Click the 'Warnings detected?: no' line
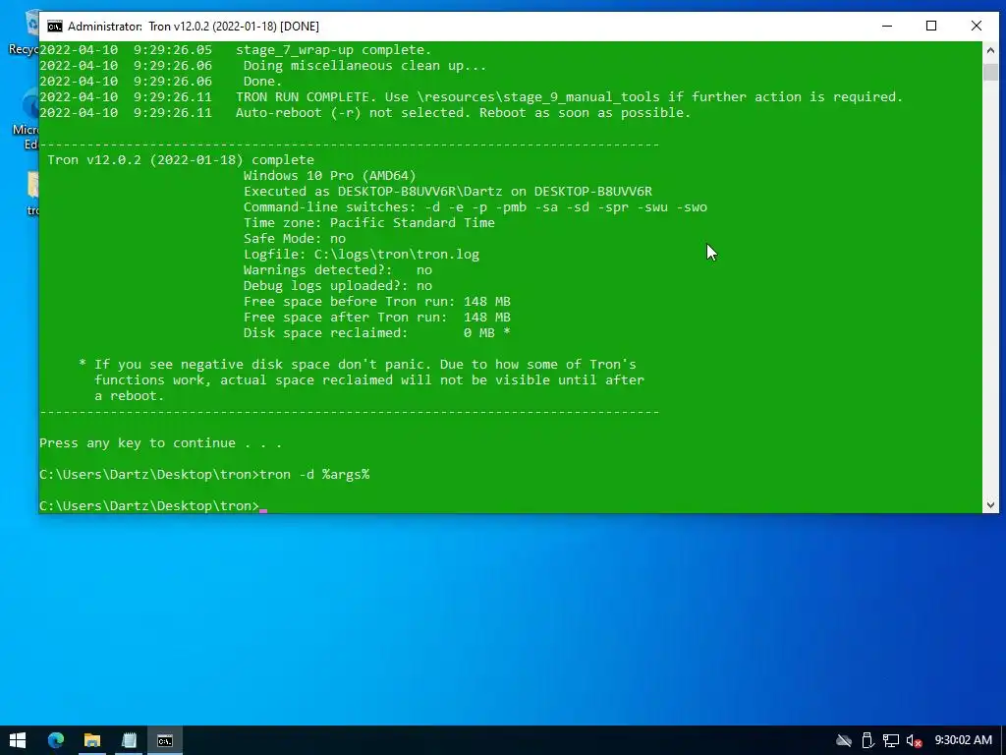 click(338, 270)
